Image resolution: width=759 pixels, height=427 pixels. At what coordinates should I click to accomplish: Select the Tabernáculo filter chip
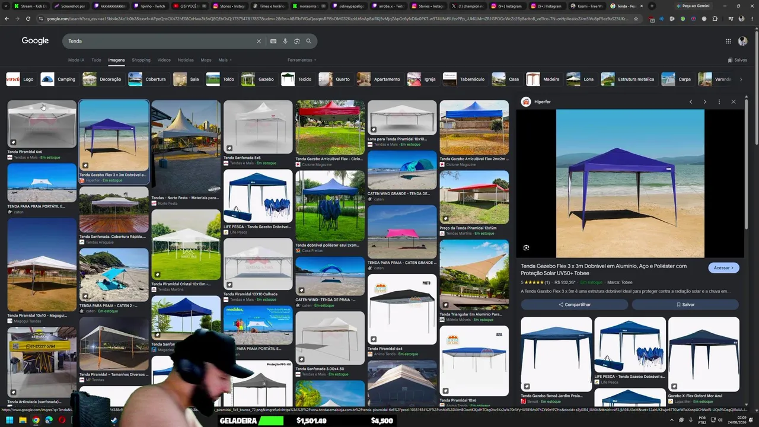(464, 79)
